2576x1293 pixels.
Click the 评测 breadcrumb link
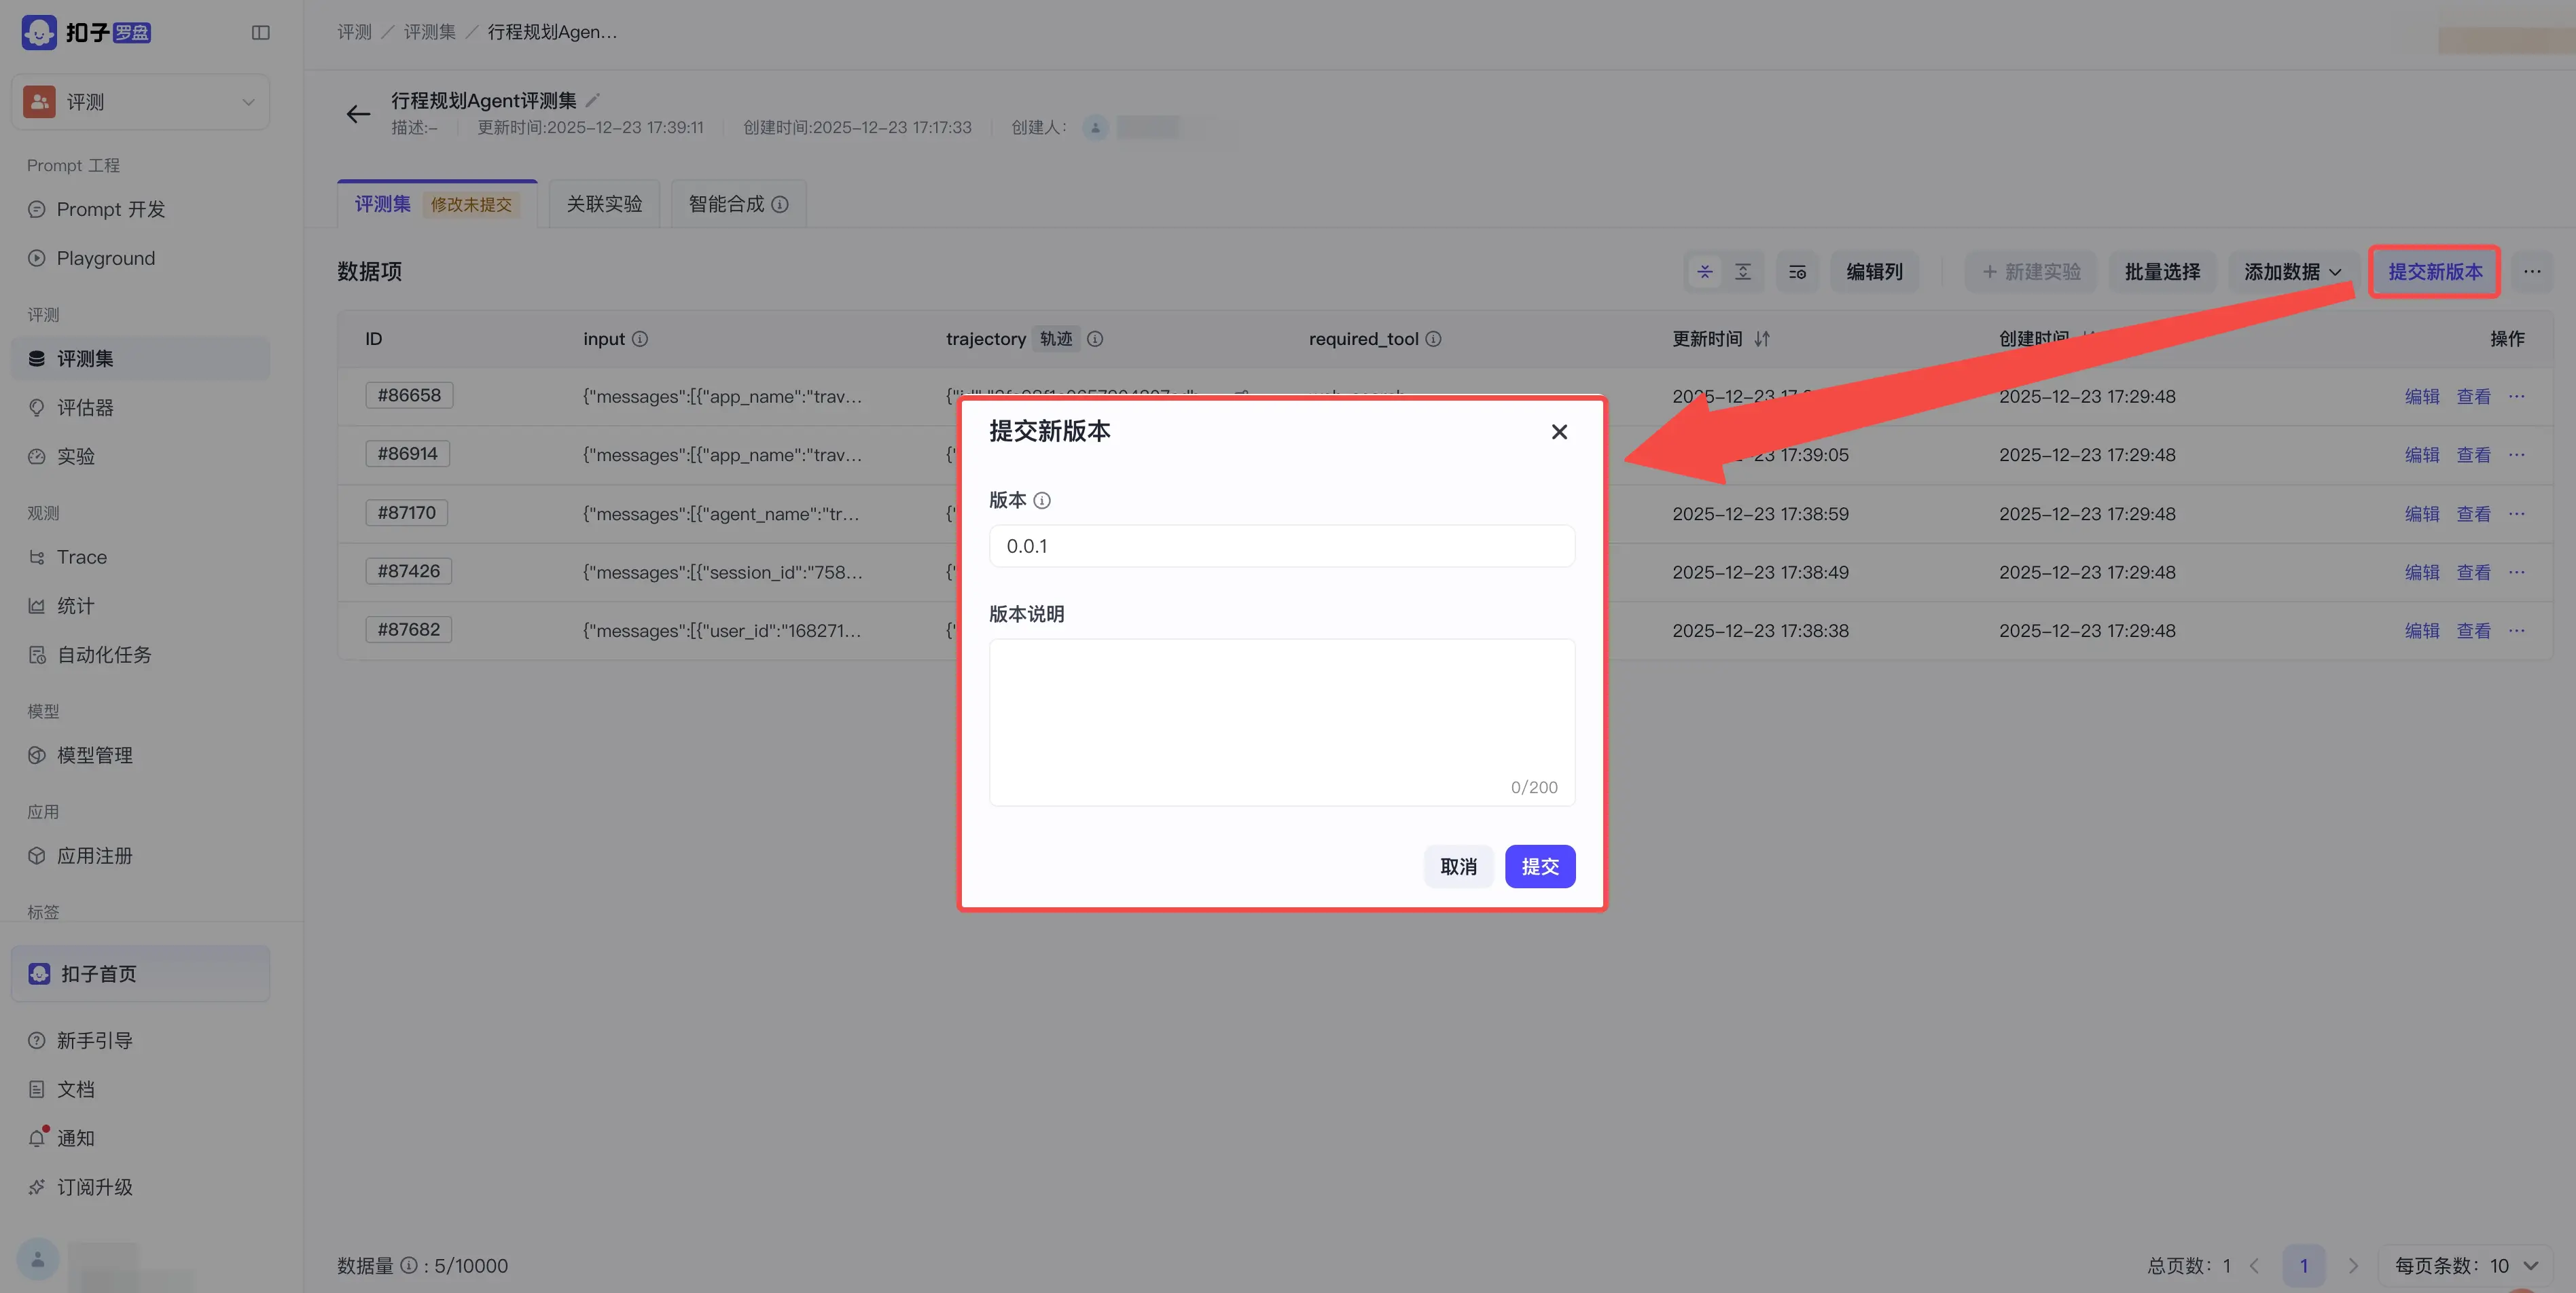tap(354, 32)
